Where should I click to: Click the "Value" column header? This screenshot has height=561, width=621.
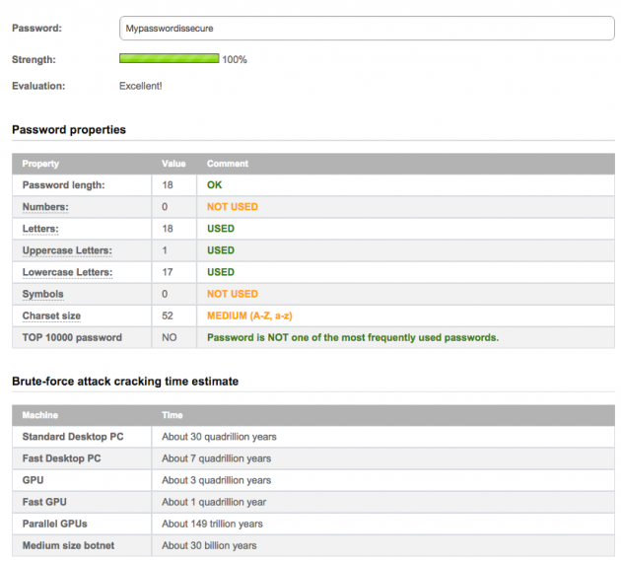click(x=173, y=164)
